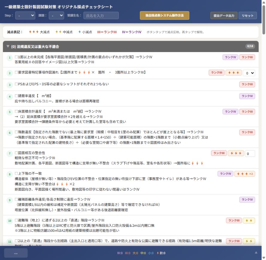Check the box for item 5 床面積合計違反
Image resolution: width=266 pixels, height=260 pixels.
pyautogui.click(x=16, y=111)
